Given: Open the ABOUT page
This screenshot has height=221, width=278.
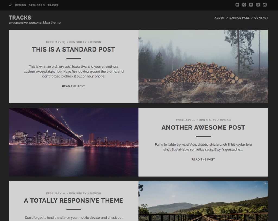Looking at the screenshot, I should click(x=219, y=18).
